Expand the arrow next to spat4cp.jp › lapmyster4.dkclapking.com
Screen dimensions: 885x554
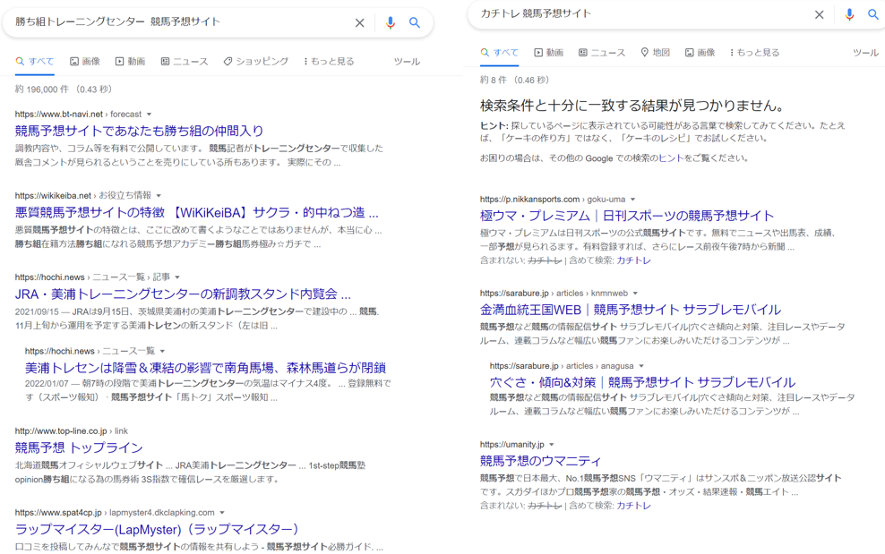coord(222,513)
